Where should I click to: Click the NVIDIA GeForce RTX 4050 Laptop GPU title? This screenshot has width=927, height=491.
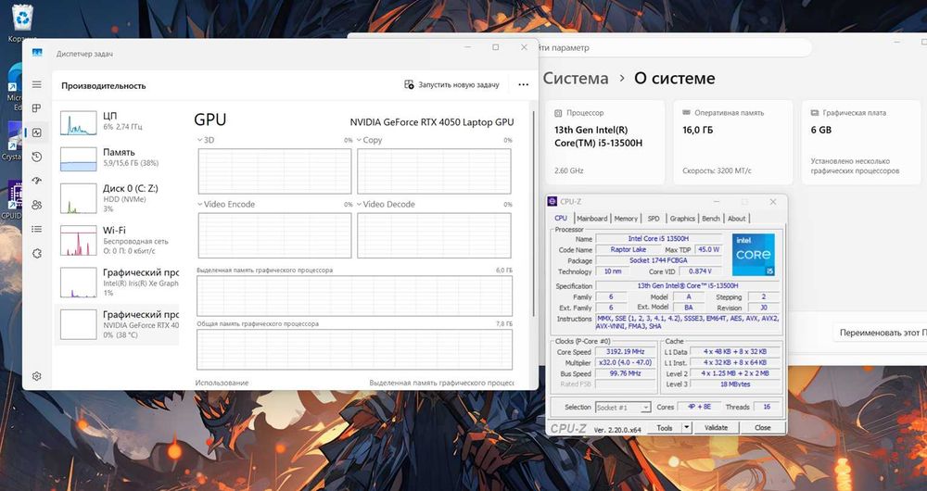tap(432, 122)
